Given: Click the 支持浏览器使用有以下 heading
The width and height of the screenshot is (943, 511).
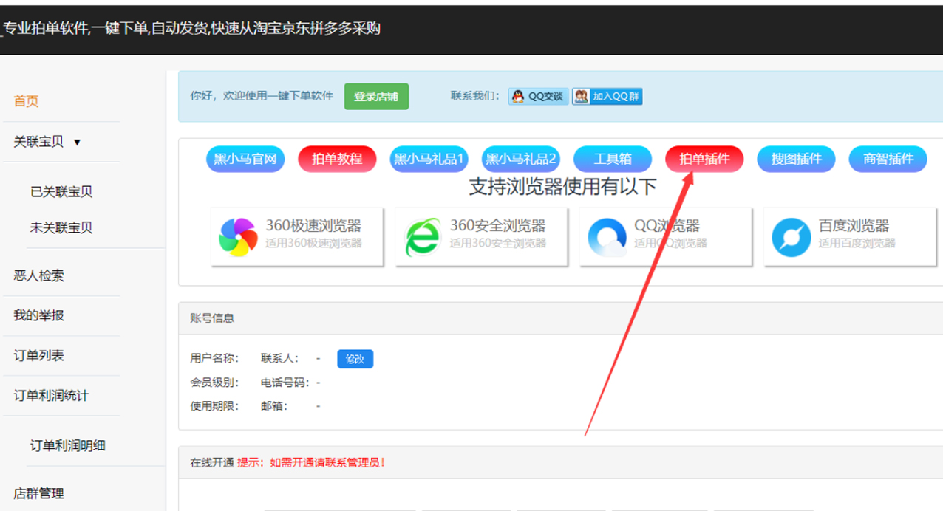Looking at the screenshot, I should point(563,187).
